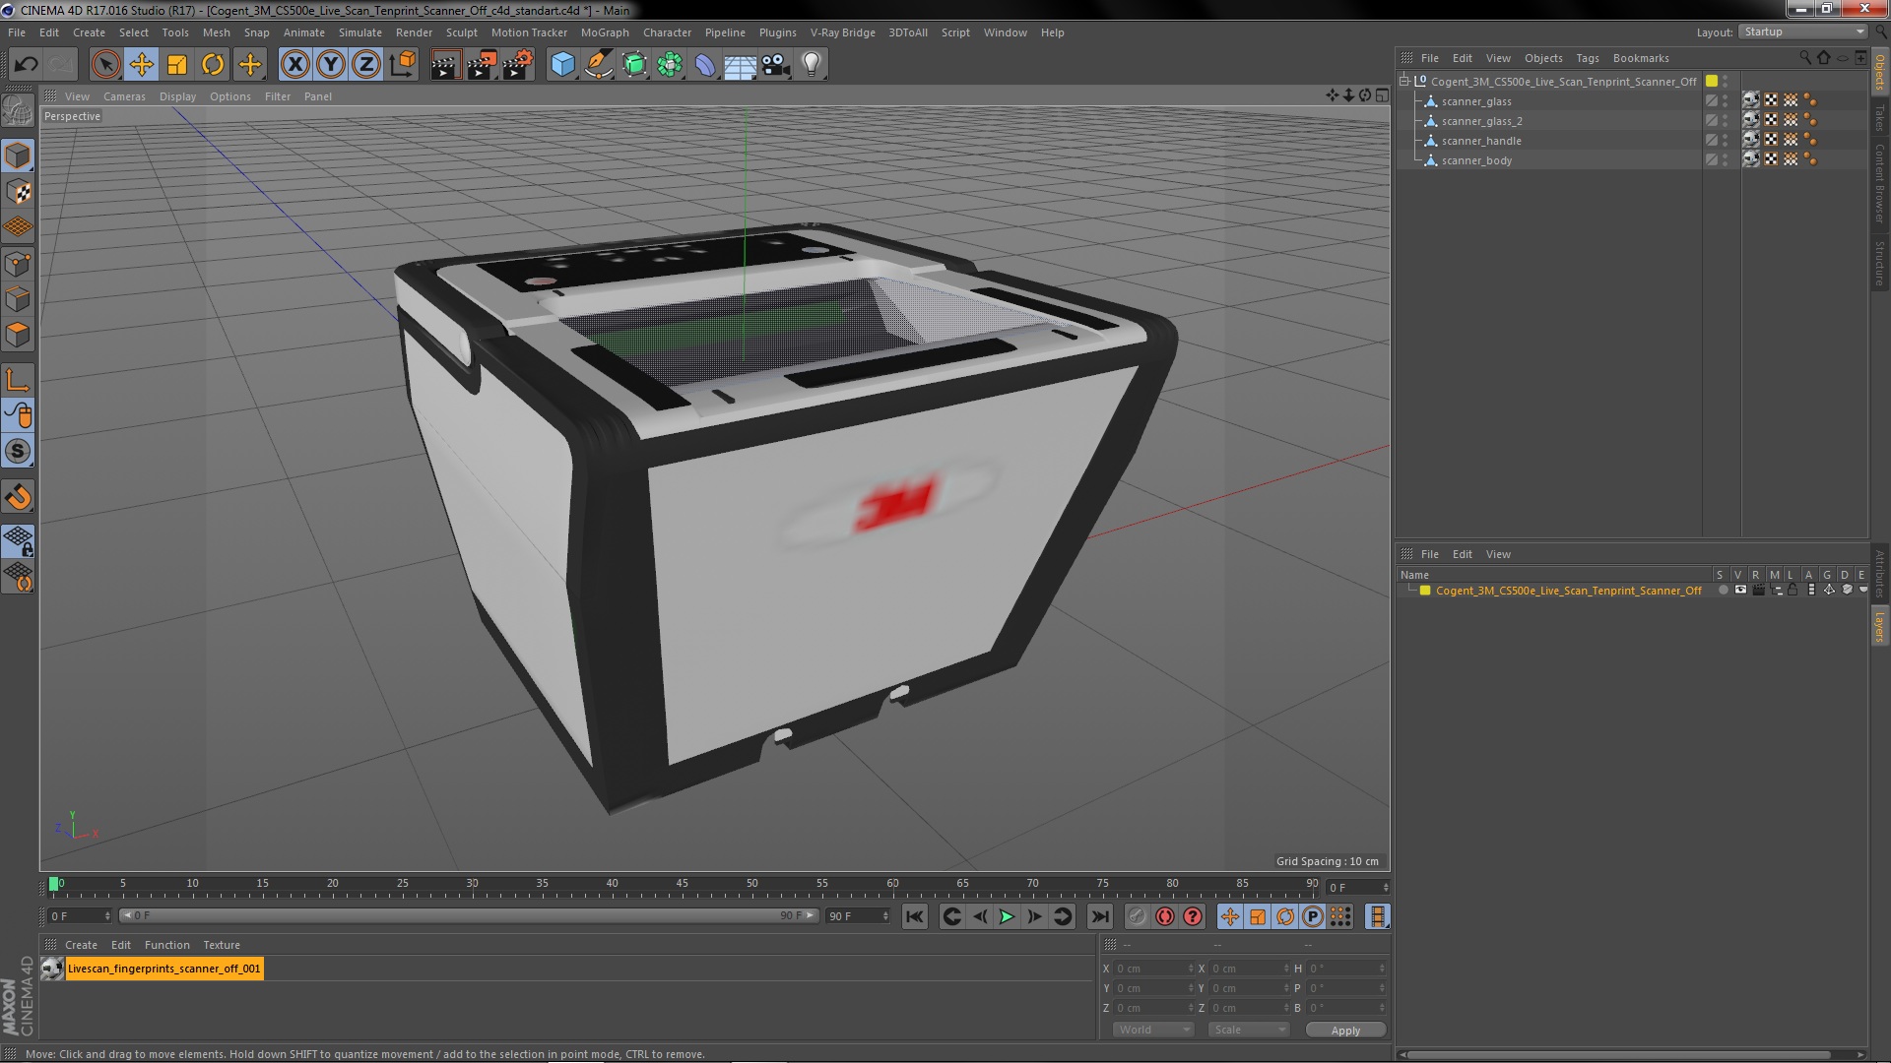Enable Axis mode icon
This screenshot has width=1891, height=1063.
[x=18, y=380]
